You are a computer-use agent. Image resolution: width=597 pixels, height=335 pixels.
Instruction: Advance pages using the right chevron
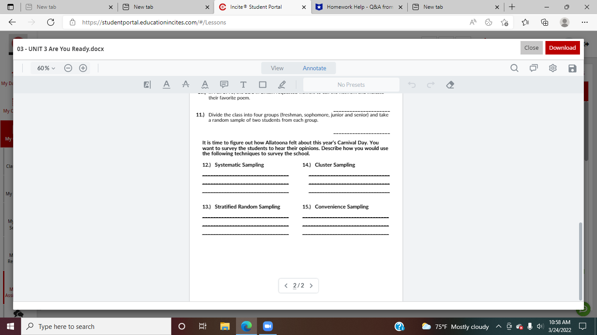coord(311,286)
